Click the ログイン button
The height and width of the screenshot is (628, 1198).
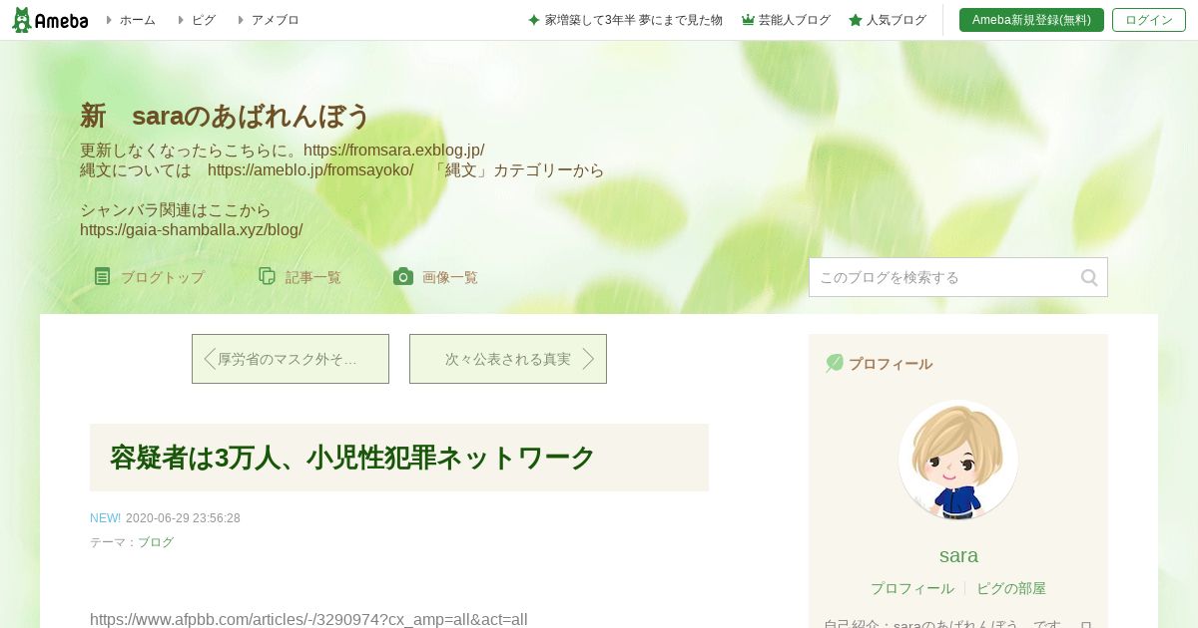[1149, 20]
